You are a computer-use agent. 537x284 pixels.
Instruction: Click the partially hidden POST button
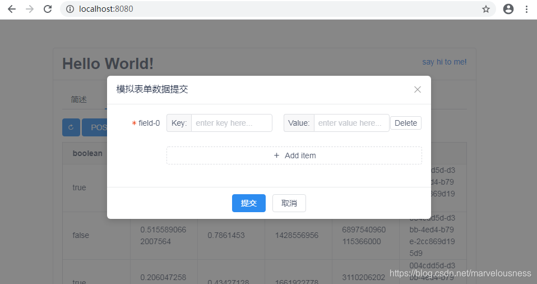click(95, 127)
